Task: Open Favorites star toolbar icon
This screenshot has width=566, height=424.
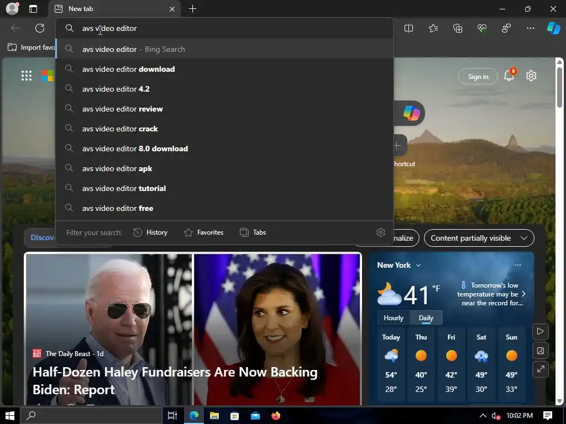Action: [x=433, y=28]
